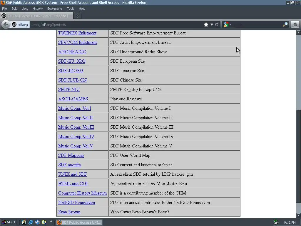Open a new tab with the plus button
301x226 pixels.
coord(78,16)
